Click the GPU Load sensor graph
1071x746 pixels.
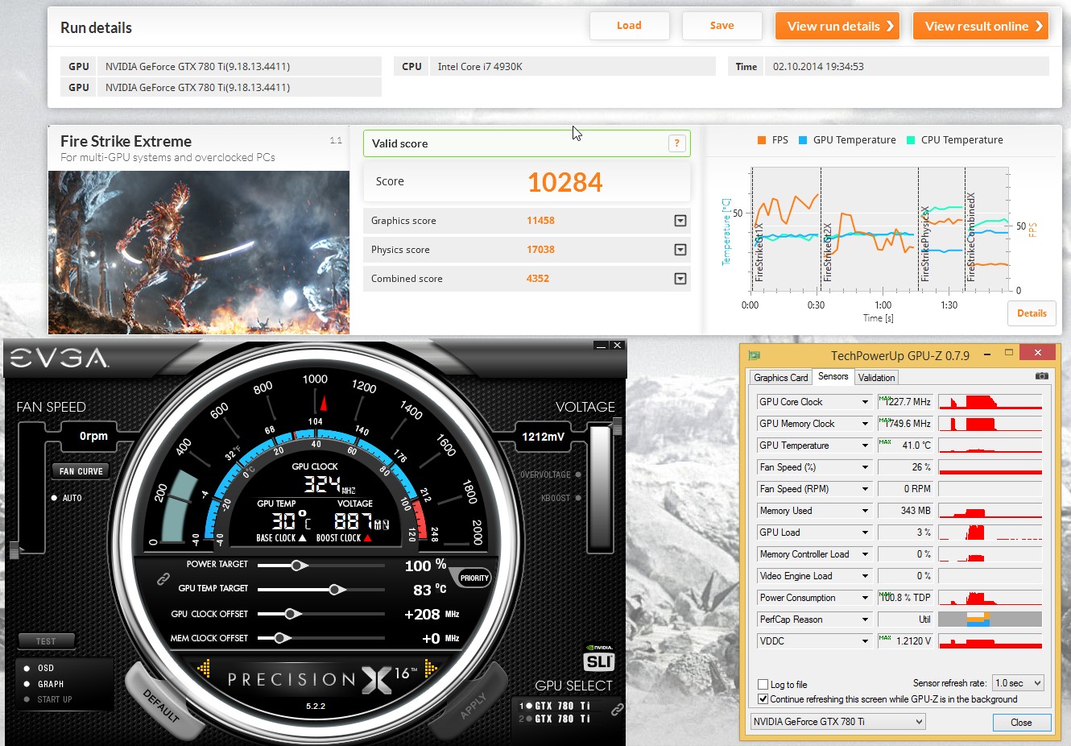click(990, 533)
